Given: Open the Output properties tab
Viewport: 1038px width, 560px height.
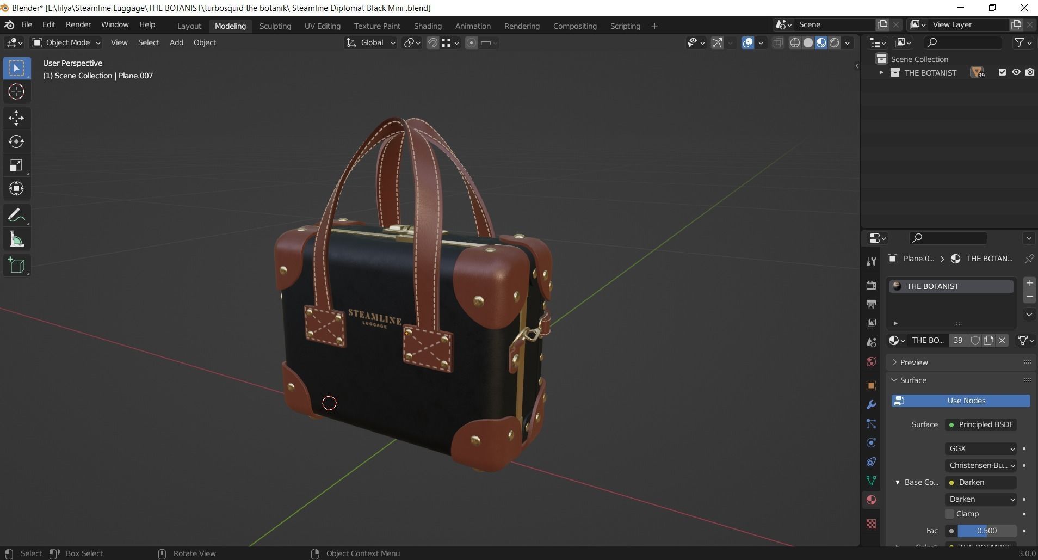Looking at the screenshot, I should (x=871, y=304).
